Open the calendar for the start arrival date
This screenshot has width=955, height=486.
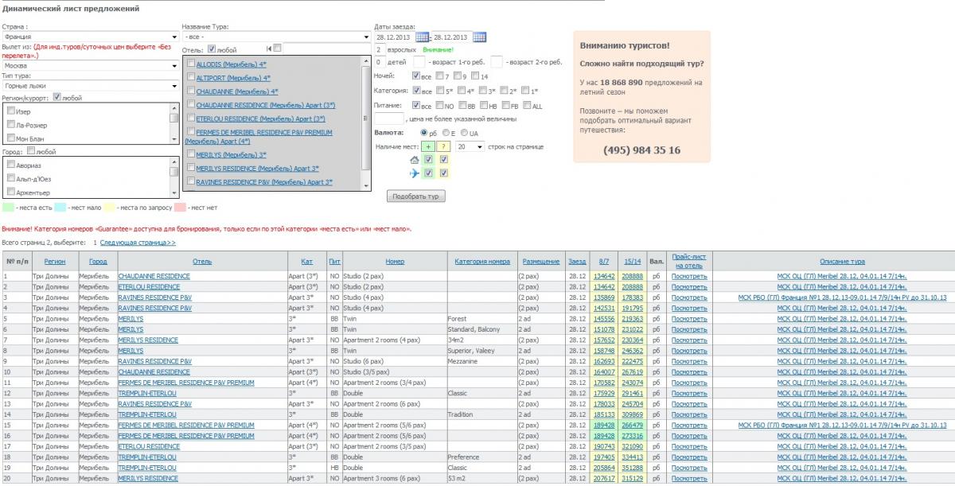(422, 37)
